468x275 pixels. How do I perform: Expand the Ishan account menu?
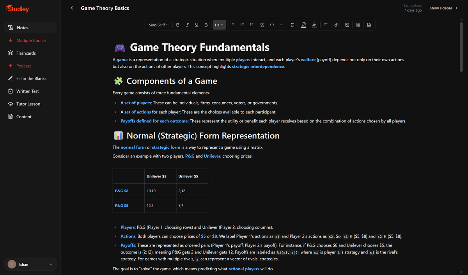pos(30,264)
